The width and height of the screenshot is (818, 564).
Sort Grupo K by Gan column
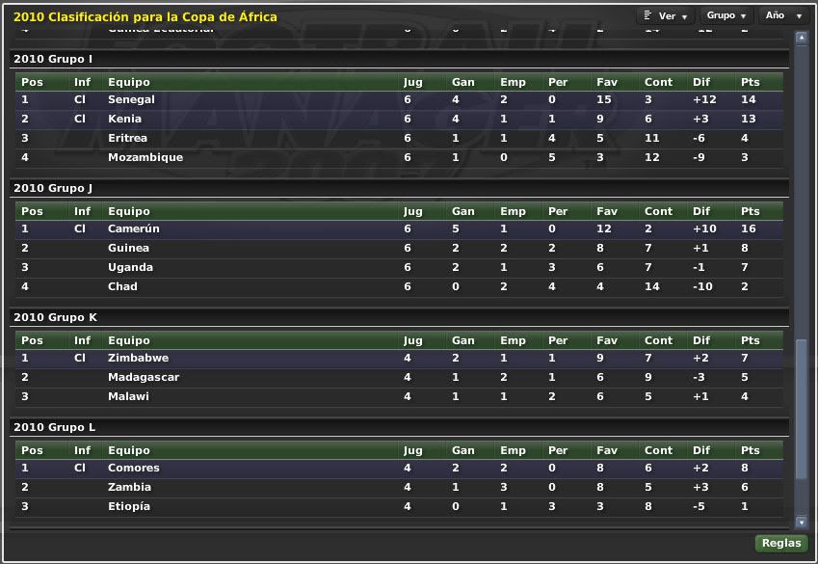pos(463,340)
